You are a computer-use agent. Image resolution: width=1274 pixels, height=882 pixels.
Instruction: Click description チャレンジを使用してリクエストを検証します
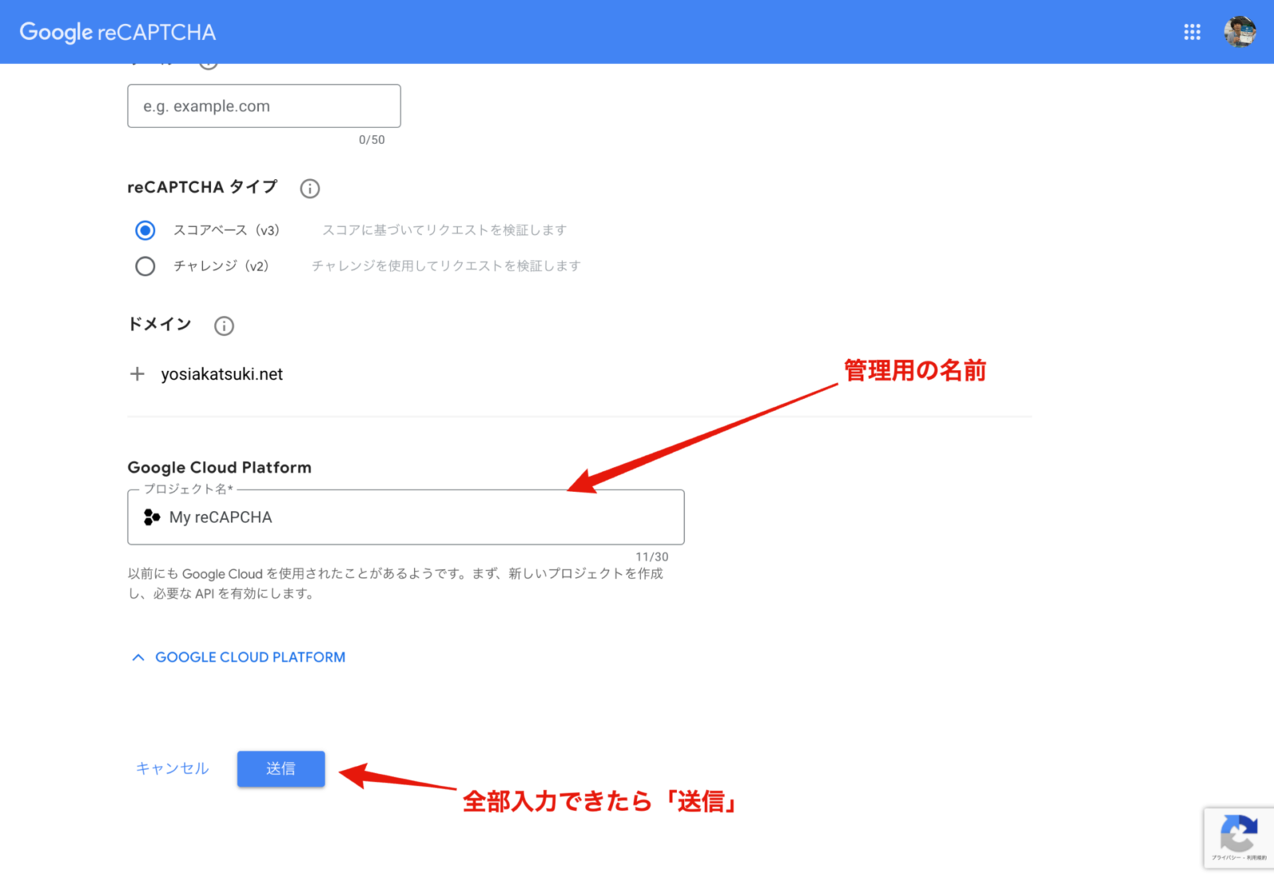446,266
